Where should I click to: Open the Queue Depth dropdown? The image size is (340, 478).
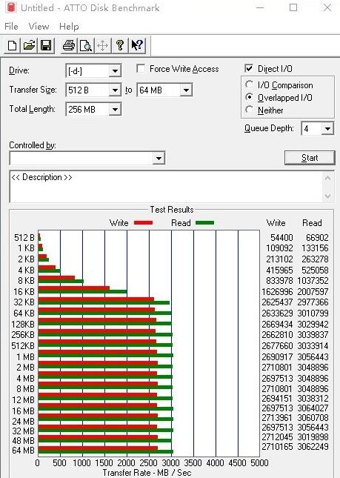pos(327,129)
